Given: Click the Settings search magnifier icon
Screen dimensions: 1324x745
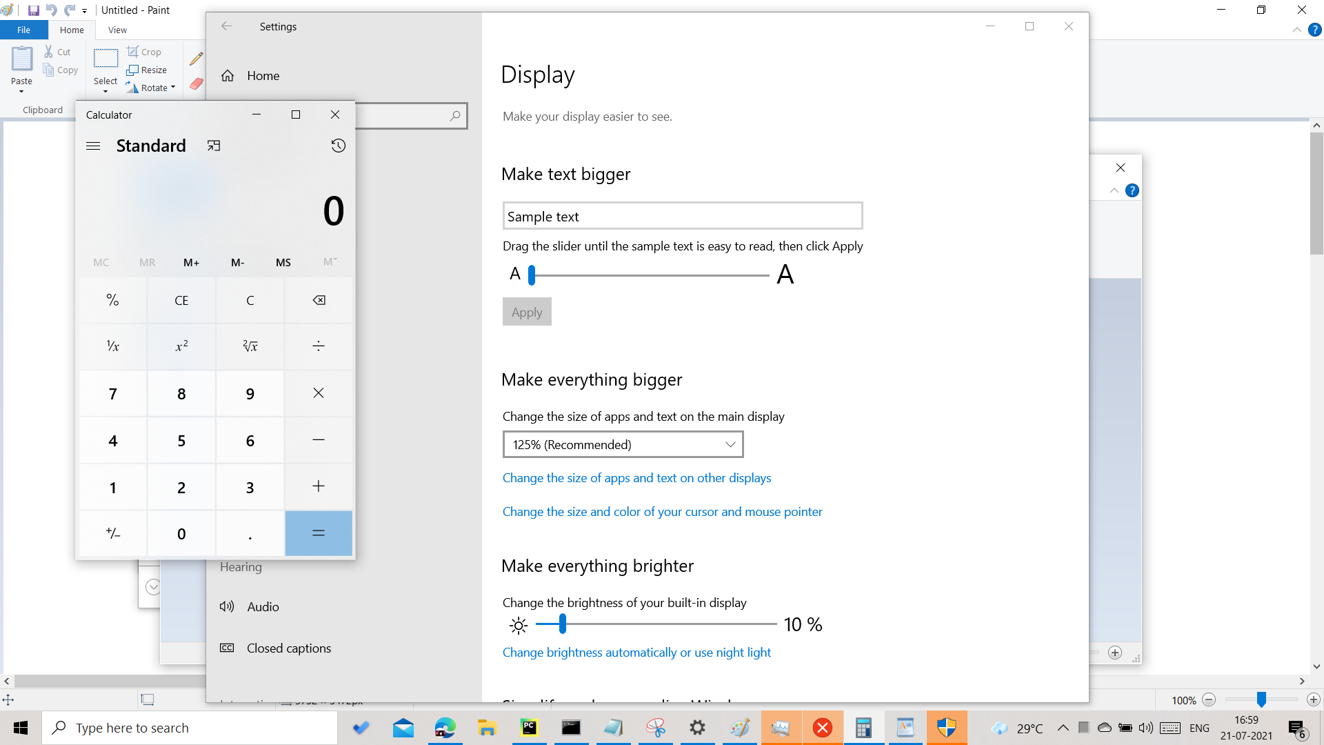Looking at the screenshot, I should tap(455, 116).
